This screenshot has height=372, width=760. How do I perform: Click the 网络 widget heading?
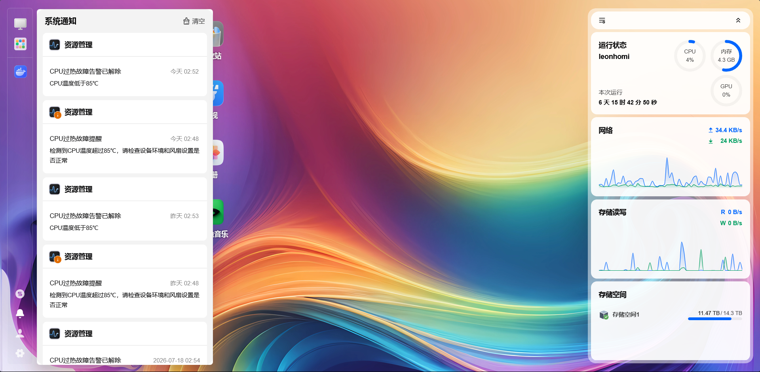coord(606,131)
